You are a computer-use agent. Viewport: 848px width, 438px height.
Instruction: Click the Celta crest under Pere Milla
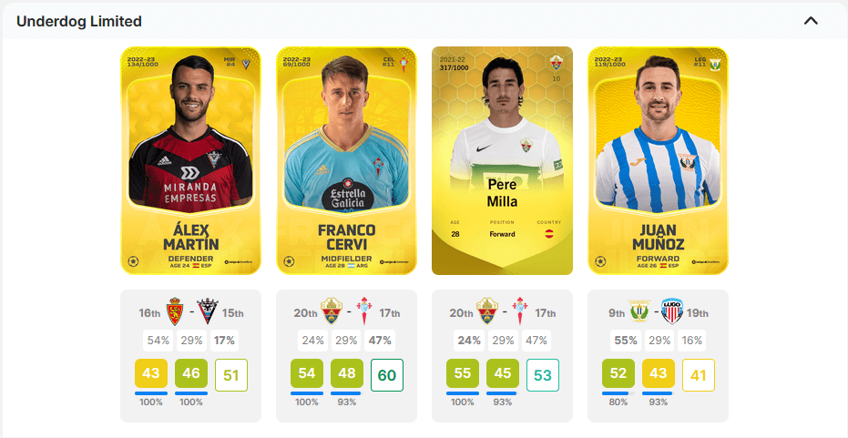click(x=520, y=311)
